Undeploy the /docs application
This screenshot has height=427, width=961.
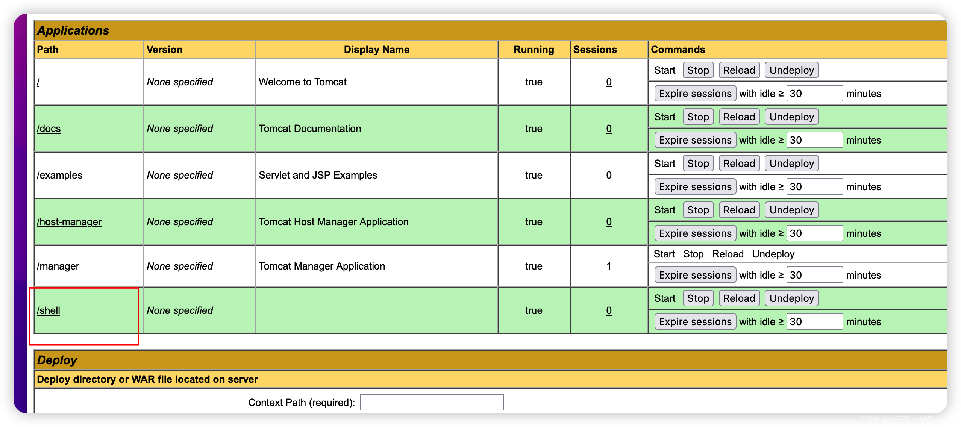pos(791,117)
